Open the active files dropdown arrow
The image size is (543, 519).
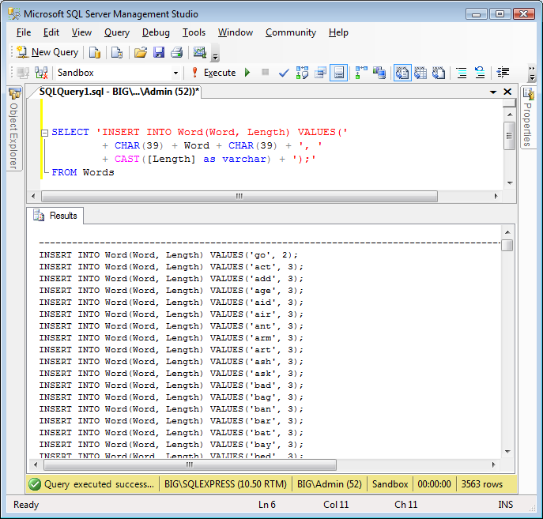[493, 92]
